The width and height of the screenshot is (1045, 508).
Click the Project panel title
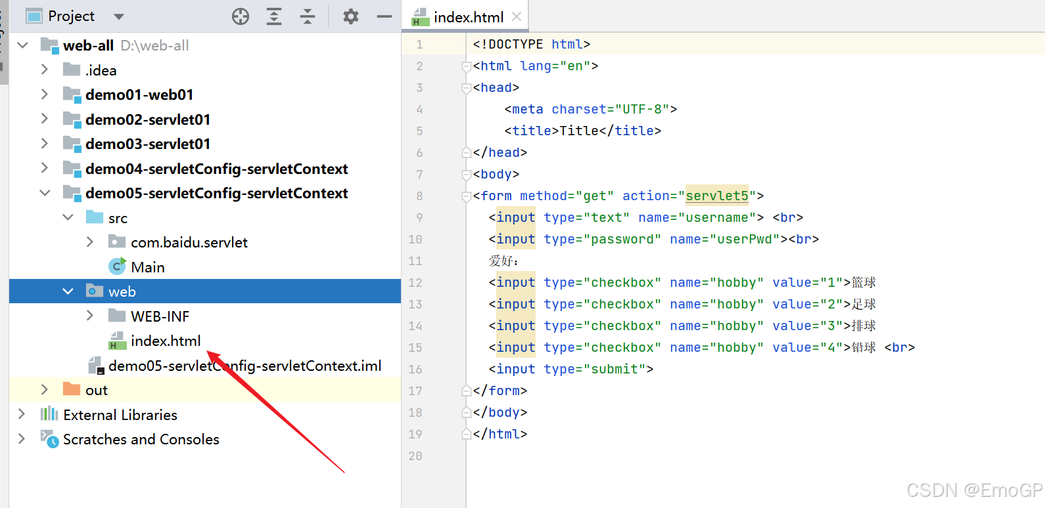coord(71,16)
